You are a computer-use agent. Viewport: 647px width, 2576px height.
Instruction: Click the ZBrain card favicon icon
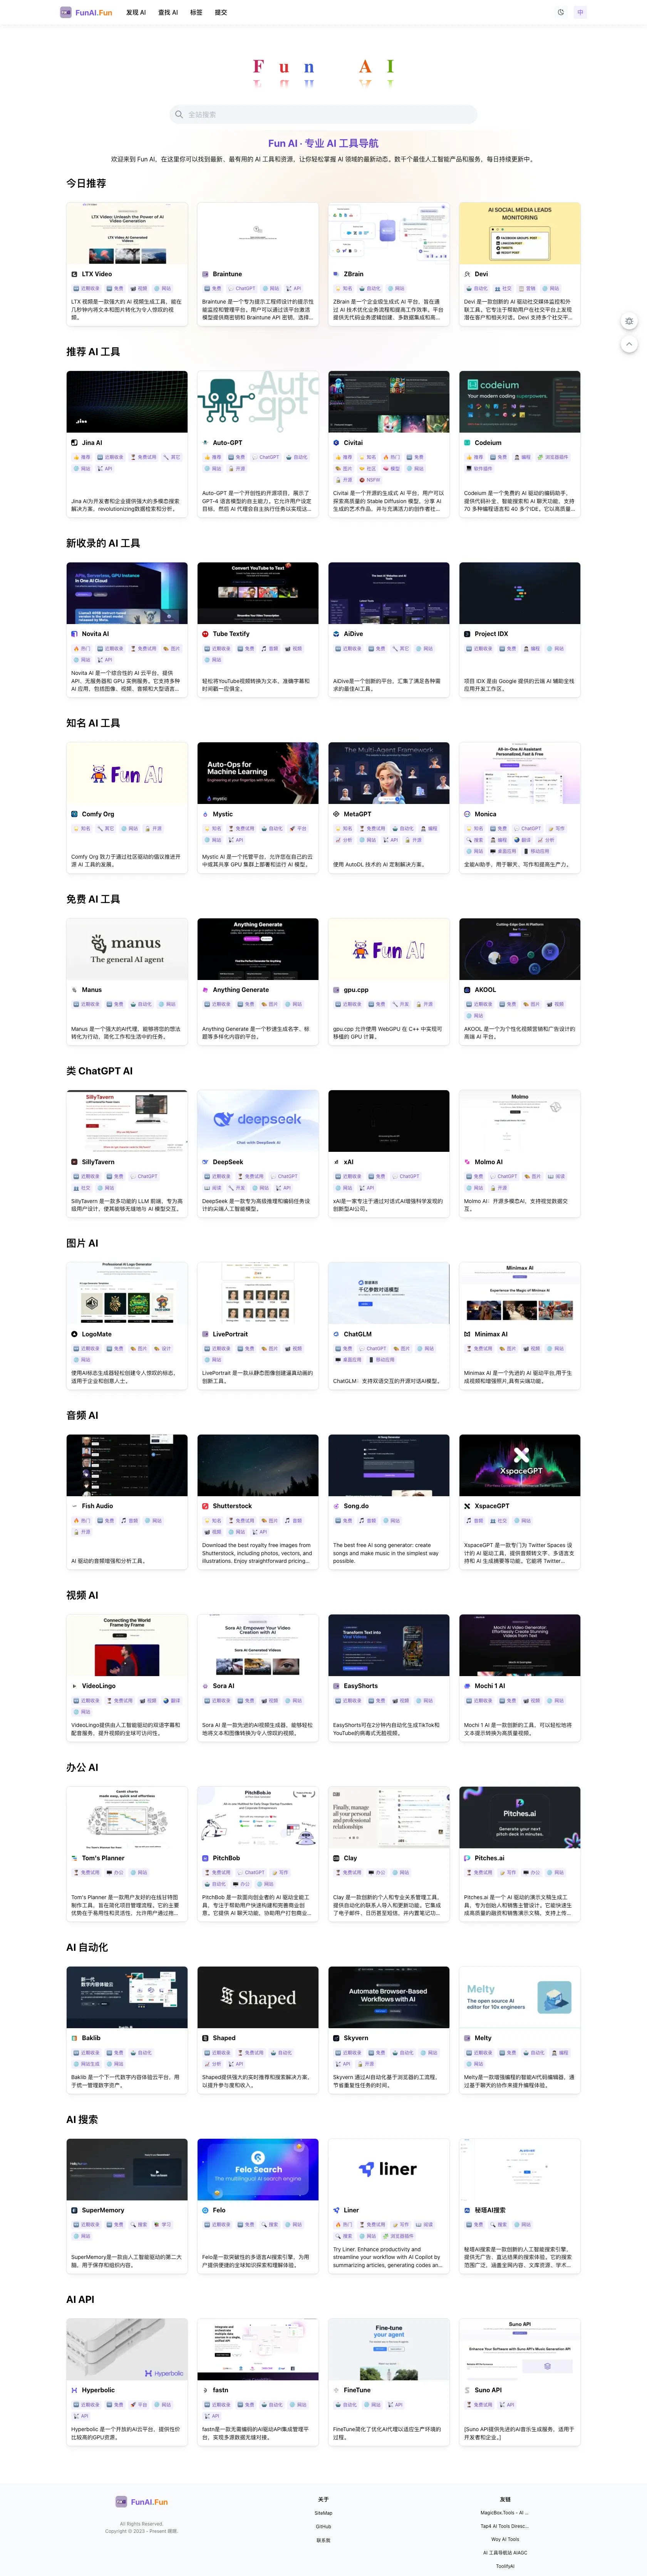(336, 274)
